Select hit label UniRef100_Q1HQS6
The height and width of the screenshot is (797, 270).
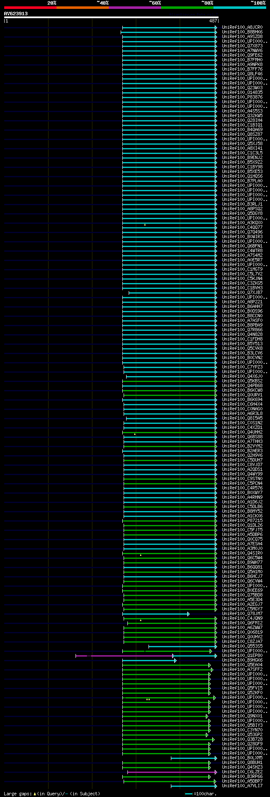click(242, 176)
